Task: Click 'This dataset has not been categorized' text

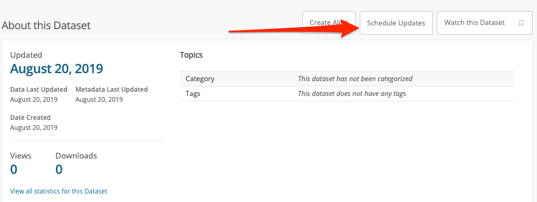Action: 355,78
